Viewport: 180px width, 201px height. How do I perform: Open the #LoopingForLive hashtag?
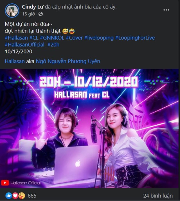coord(135,38)
